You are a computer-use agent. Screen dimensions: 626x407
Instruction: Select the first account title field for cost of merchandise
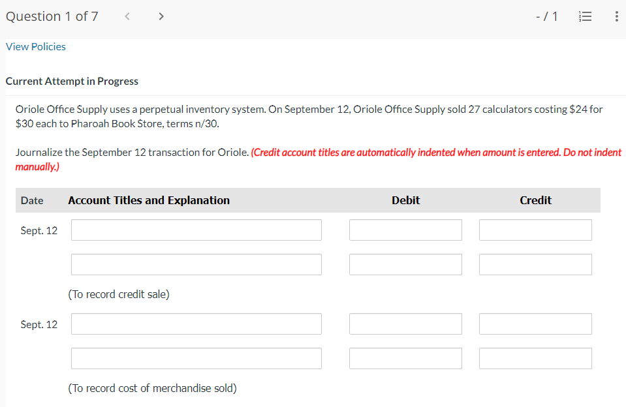tap(196, 324)
